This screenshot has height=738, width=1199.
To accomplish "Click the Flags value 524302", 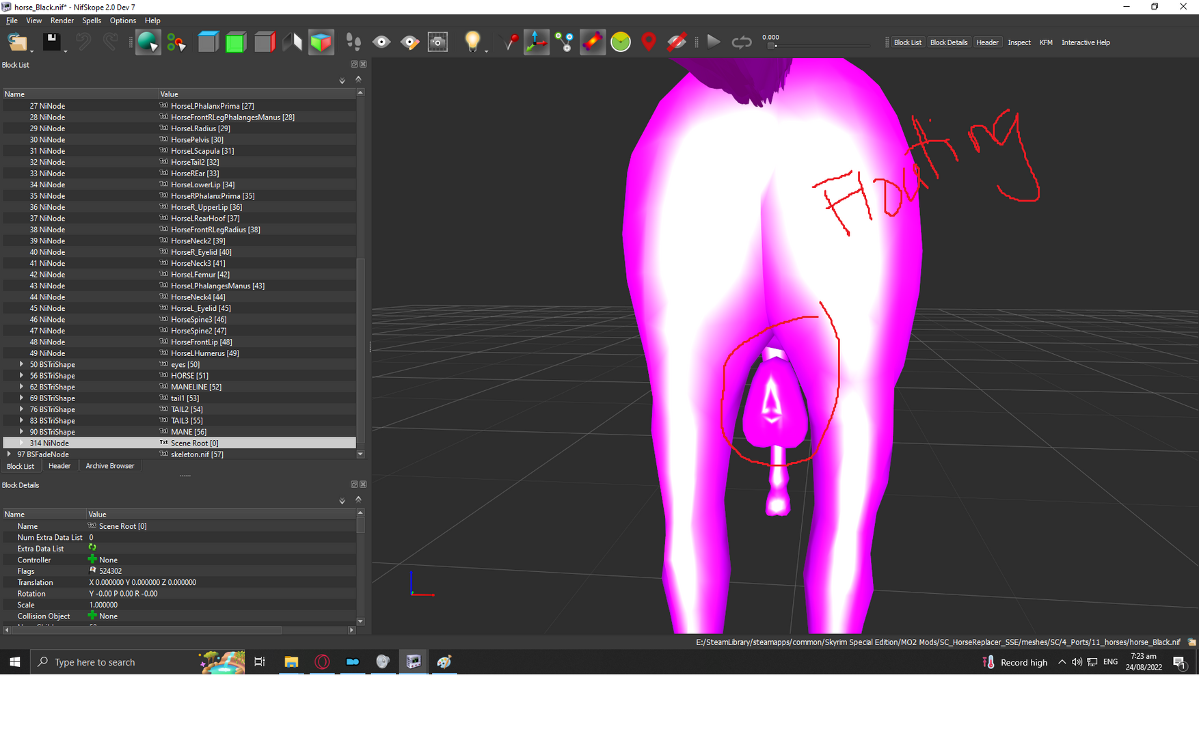I will pyautogui.click(x=110, y=571).
